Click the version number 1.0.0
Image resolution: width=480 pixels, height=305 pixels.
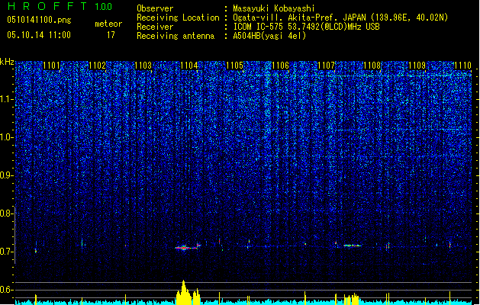pyautogui.click(x=103, y=6)
